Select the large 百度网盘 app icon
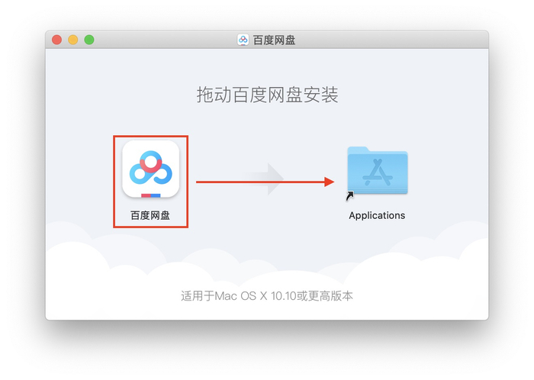 point(151,169)
